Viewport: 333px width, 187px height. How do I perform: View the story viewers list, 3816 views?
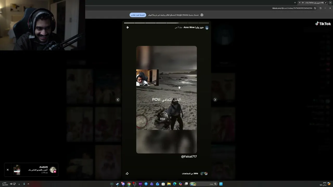195,173
